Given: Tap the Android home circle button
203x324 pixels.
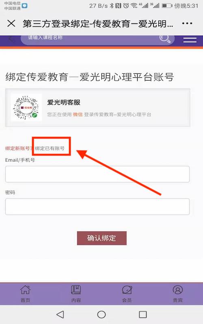Looking at the screenshot, I should 101,315.
